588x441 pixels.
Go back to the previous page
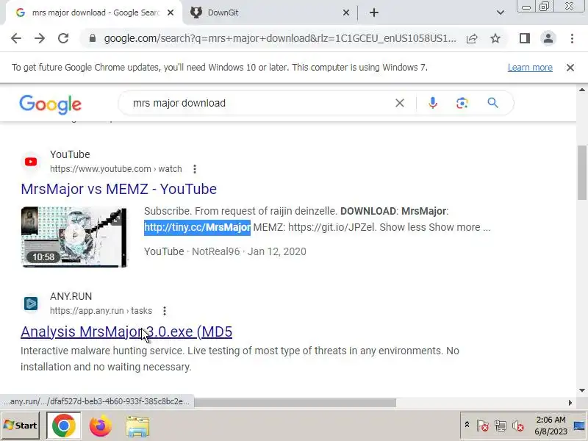click(16, 38)
